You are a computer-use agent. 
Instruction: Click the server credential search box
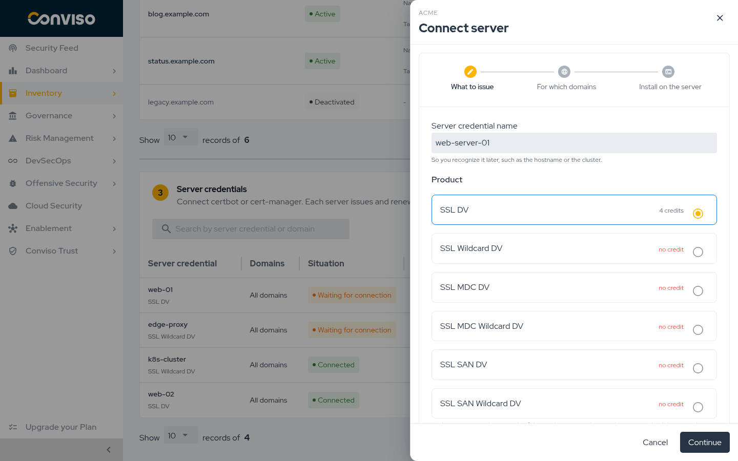(251, 229)
